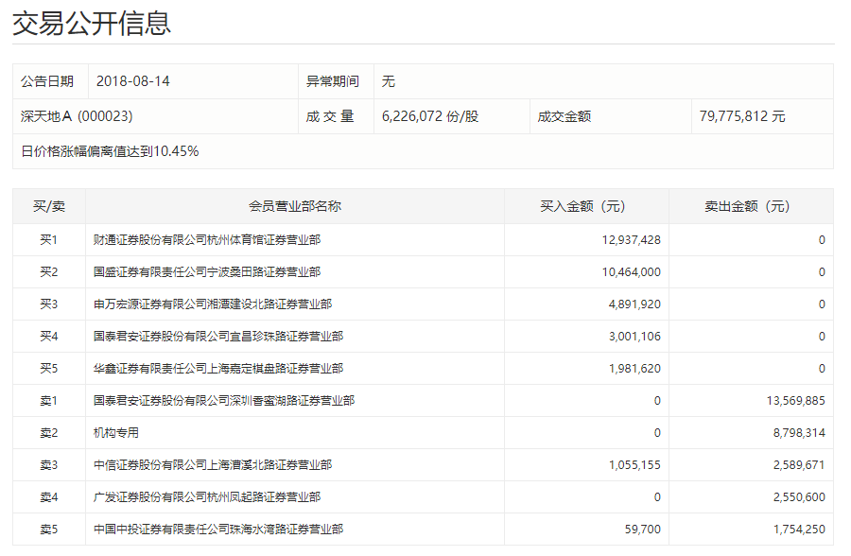Open 中国中投证券 珠海水湾路营业部 entry
Screen dimensions: 851x556
[x=218, y=530]
